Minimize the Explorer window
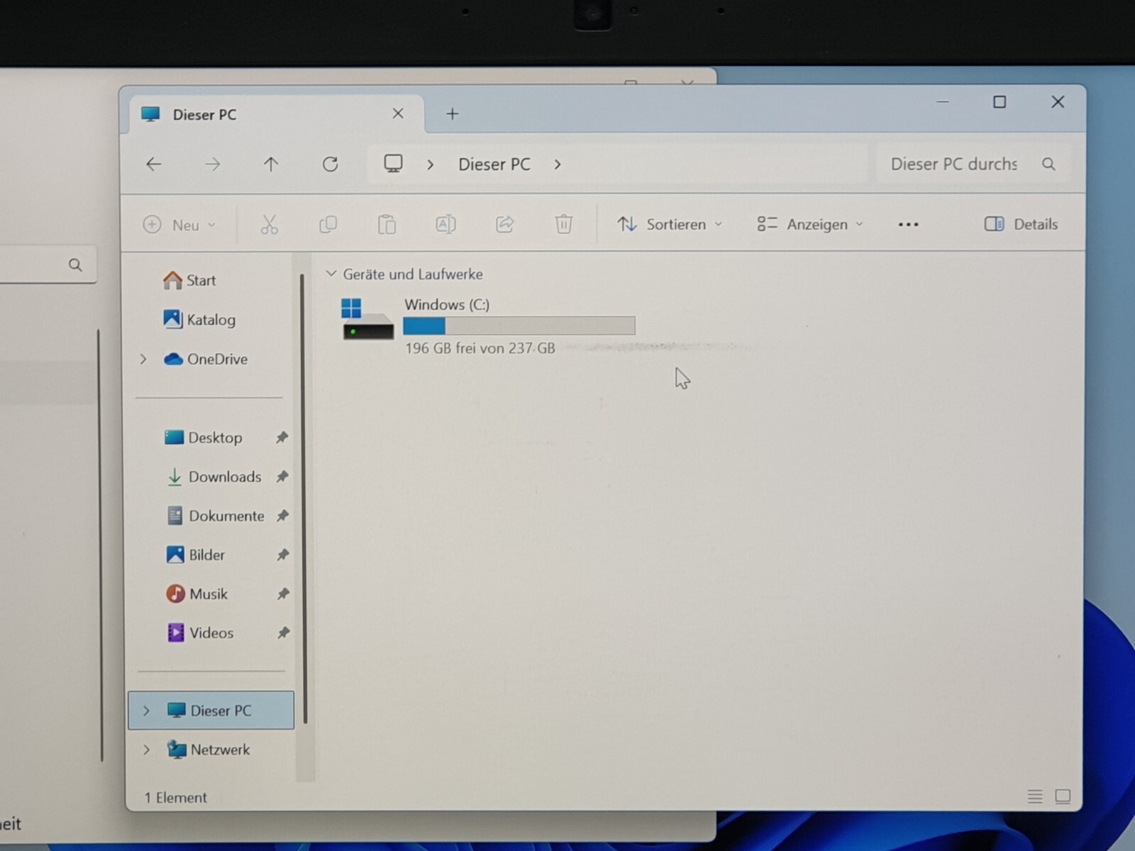Screen dimensions: 1135x851 943,102
